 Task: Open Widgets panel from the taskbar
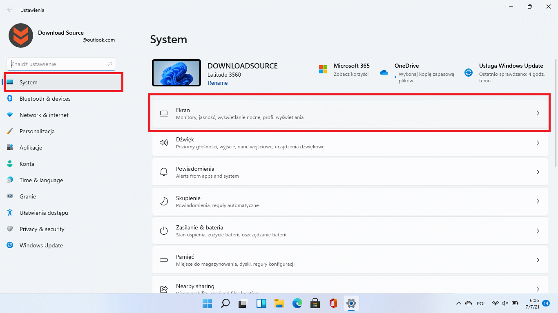(x=261, y=303)
